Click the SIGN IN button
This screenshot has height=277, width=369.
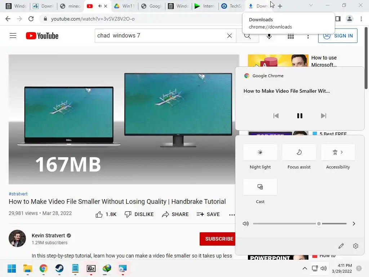[x=338, y=36]
